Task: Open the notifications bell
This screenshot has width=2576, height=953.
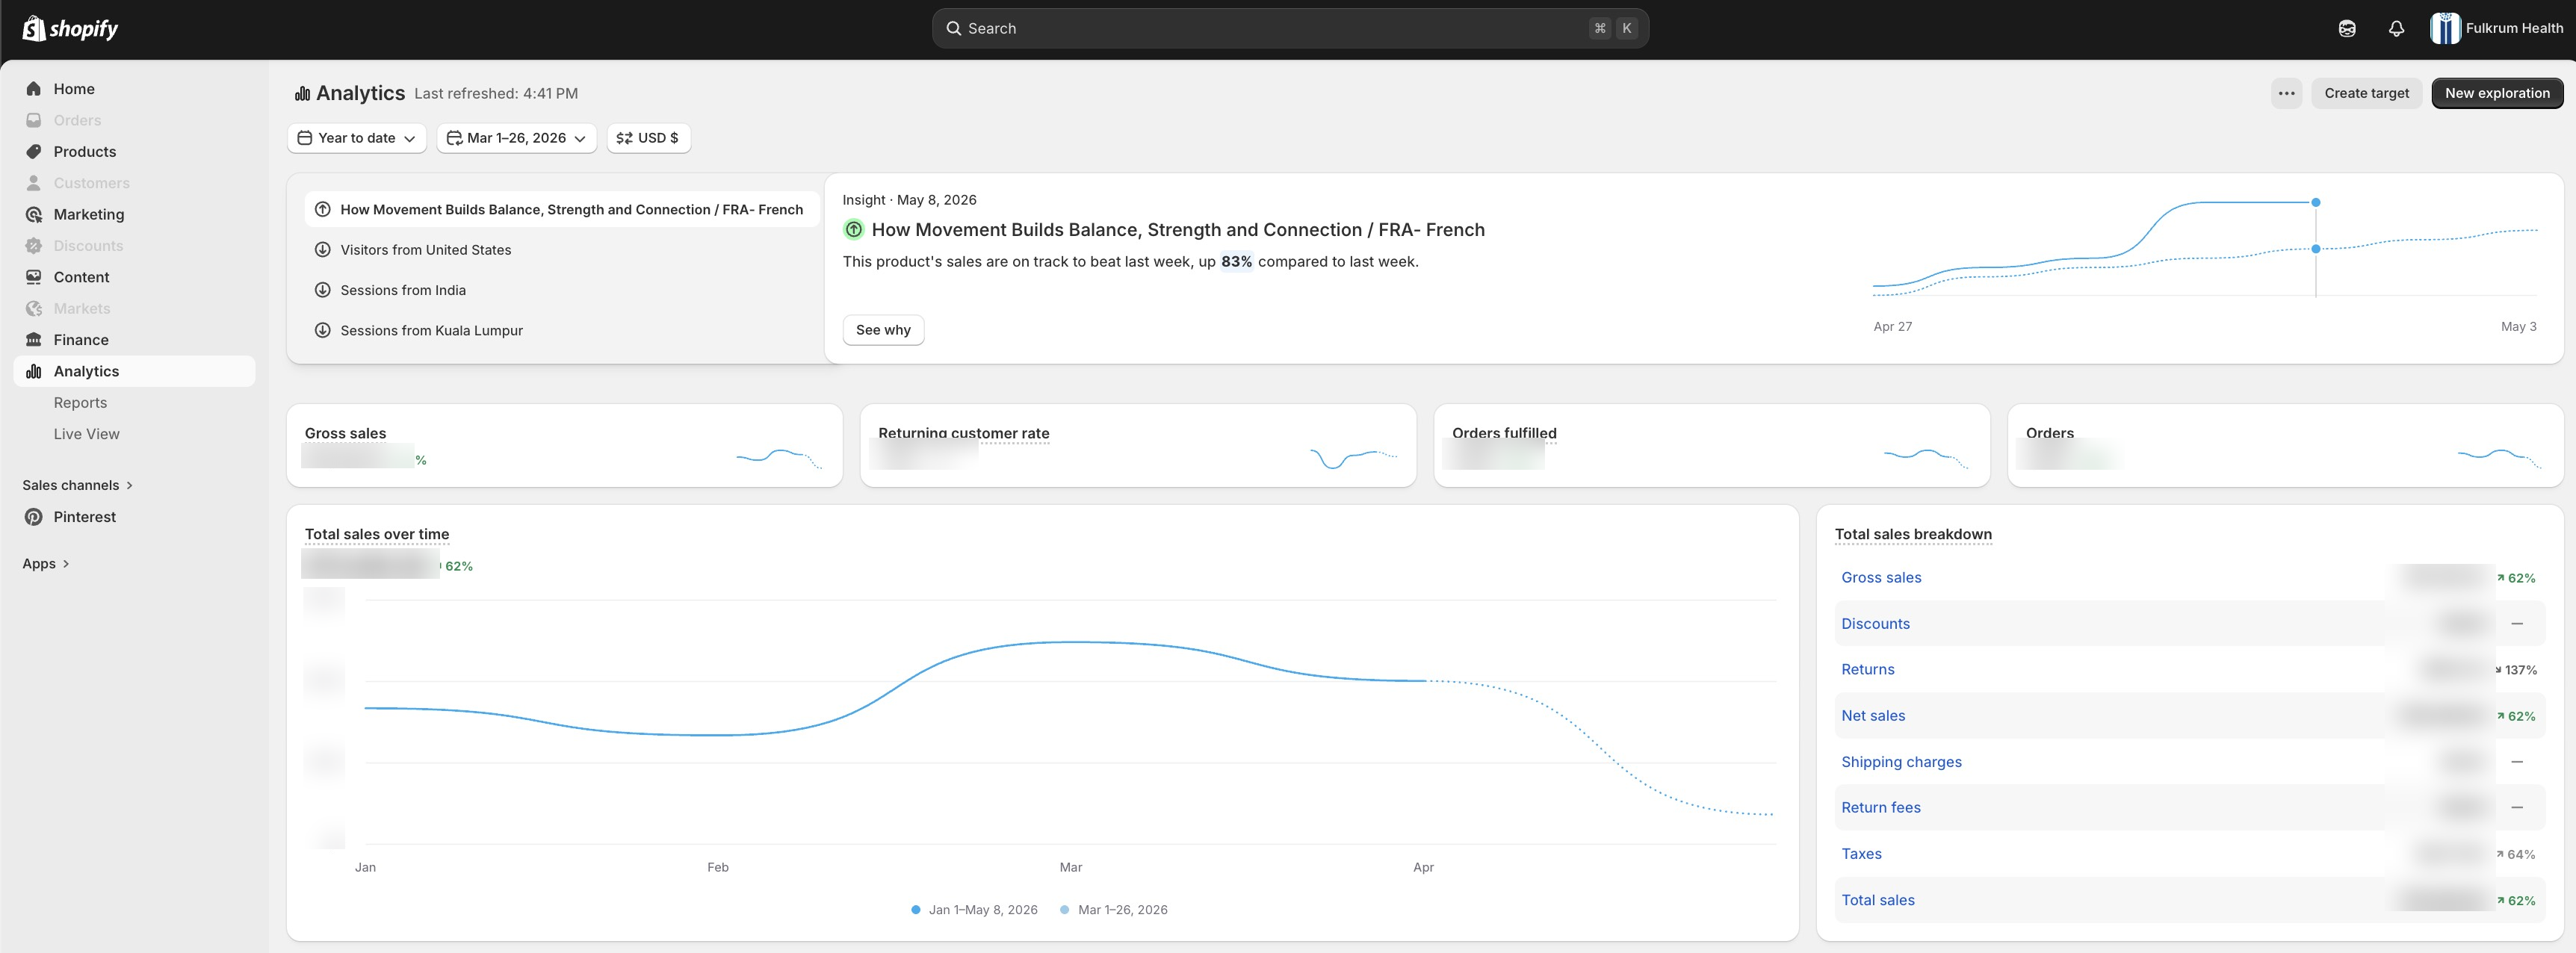Action: tap(2396, 29)
